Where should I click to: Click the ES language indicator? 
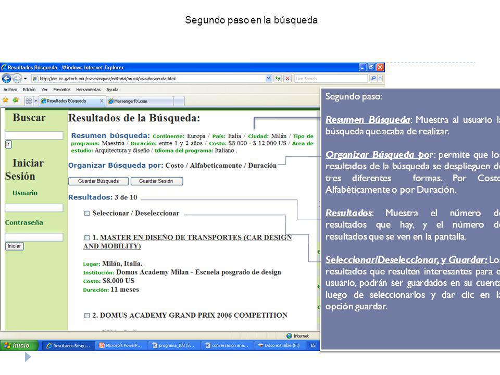click(x=313, y=345)
